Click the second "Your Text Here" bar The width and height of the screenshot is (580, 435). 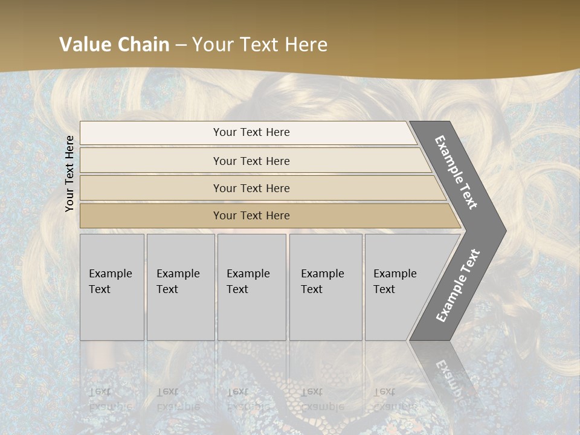click(x=251, y=161)
